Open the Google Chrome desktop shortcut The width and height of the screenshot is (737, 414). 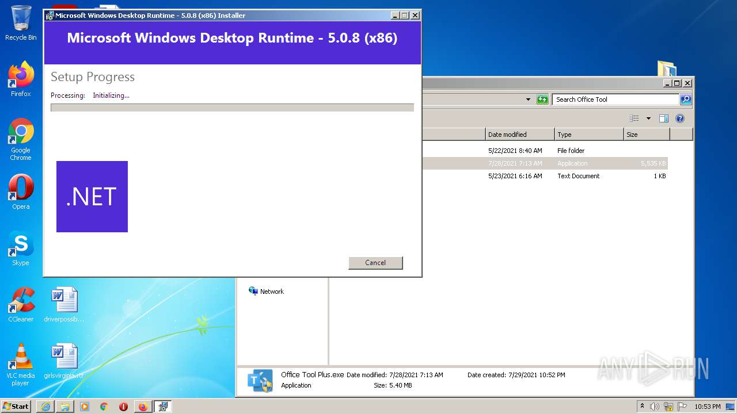(x=21, y=139)
